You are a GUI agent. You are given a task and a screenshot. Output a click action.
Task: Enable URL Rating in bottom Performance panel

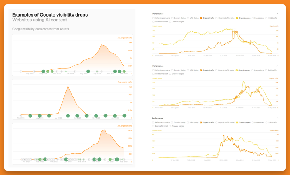click(x=188, y=122)
